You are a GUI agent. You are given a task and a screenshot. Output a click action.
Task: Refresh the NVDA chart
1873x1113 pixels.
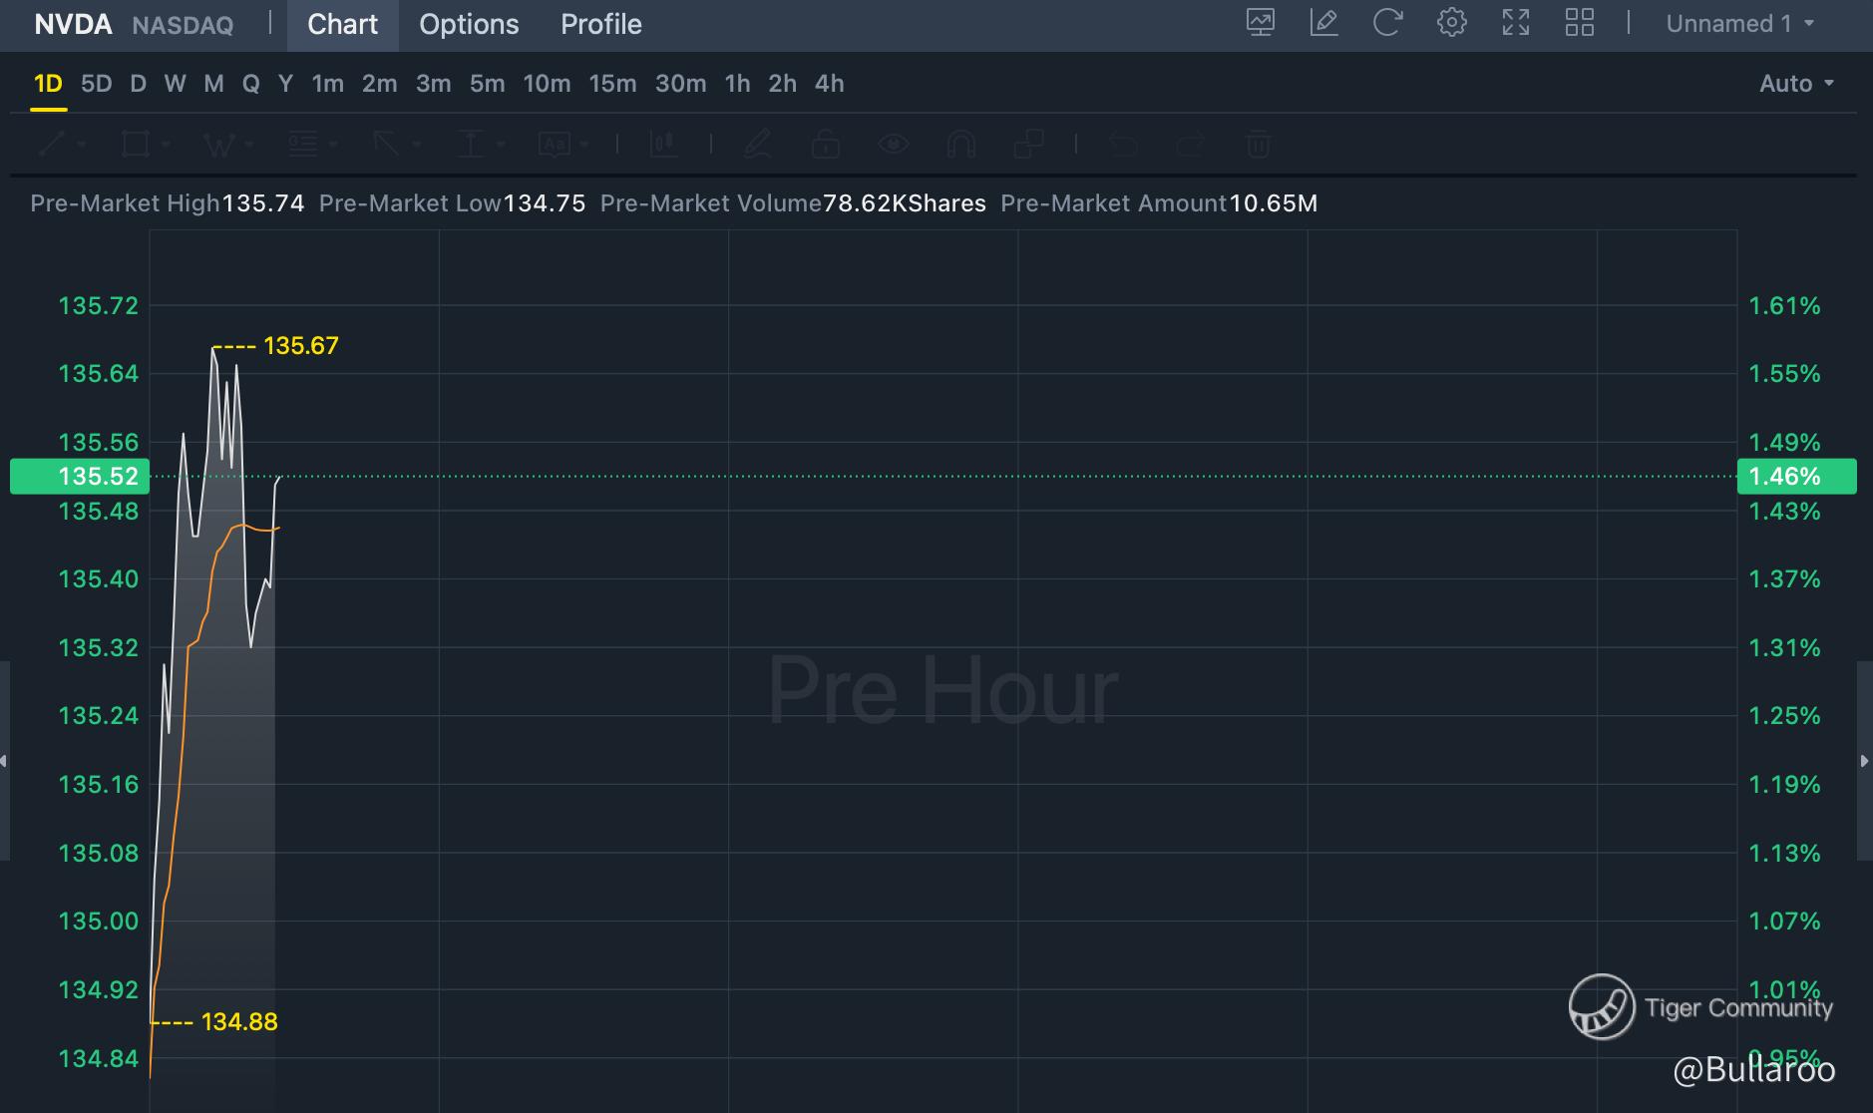[1387, 23]
